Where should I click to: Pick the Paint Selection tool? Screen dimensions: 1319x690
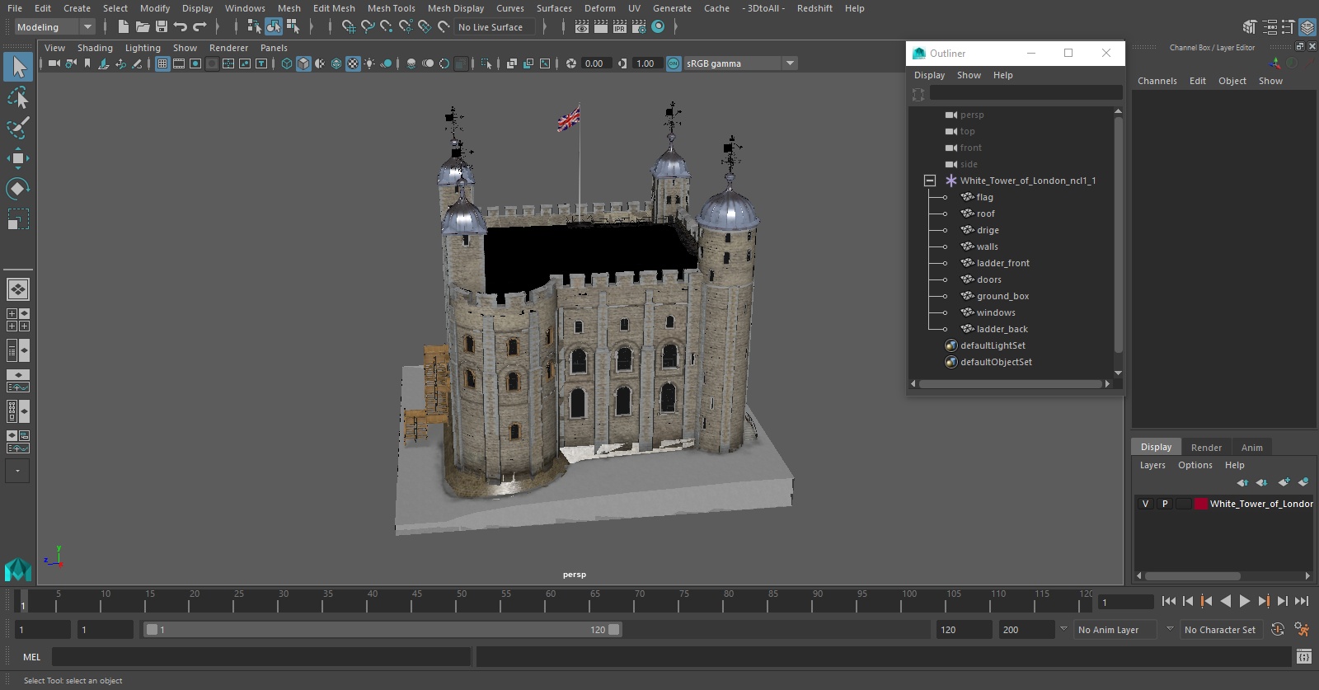[17, 128]
